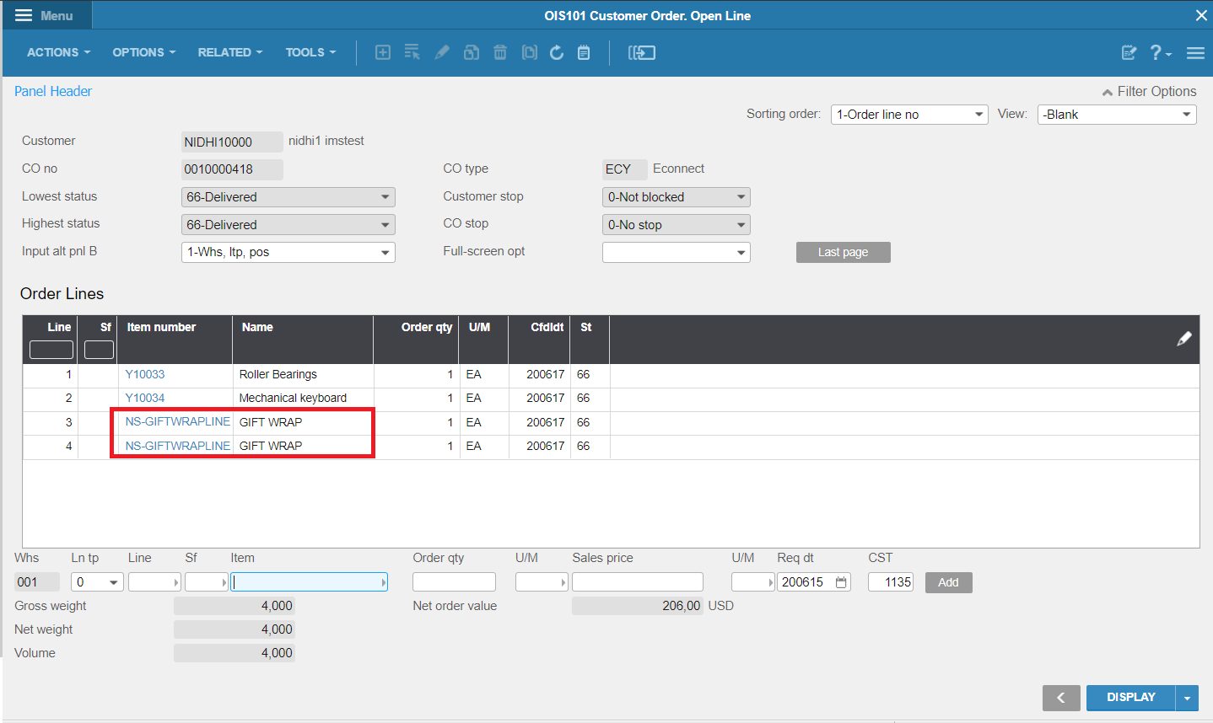Click the Copy toolbar icon
The height and width of the screenshot is (723, 1213).
[x=472, y=52]
